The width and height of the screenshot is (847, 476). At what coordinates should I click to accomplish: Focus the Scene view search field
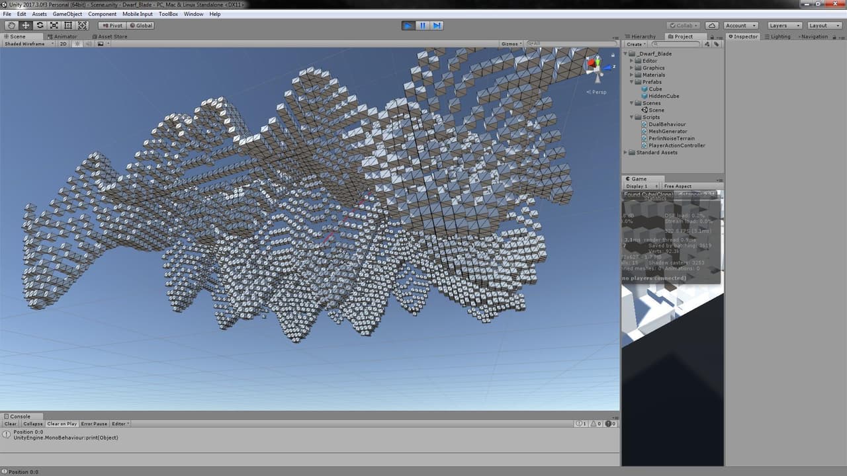[x=572, y=44]
